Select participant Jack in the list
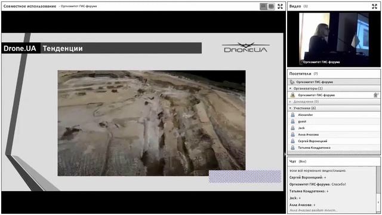Screen dimensions: 382x215 click(334, 128)
